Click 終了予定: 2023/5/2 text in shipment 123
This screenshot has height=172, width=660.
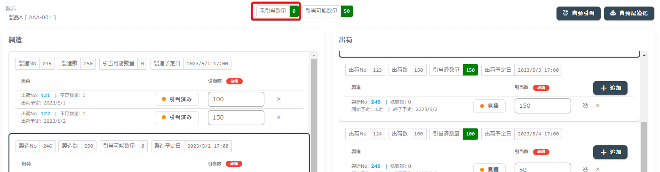pos(415,109)
